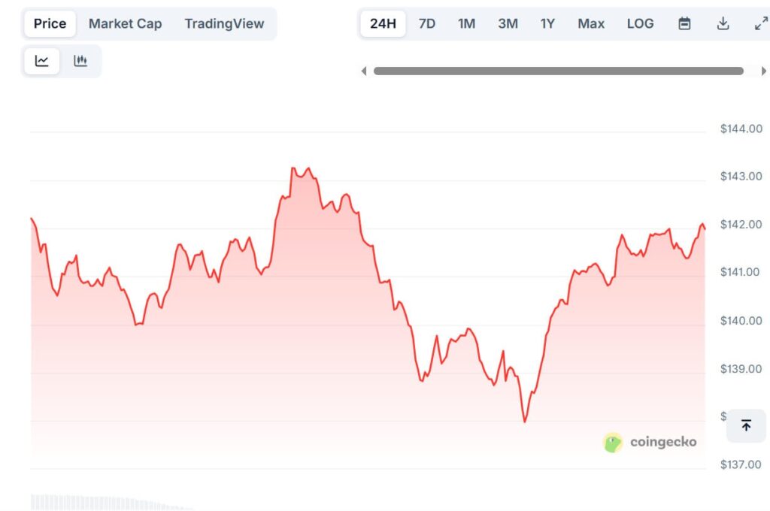This screenshot has width=770, height=511.
Task: Switch to line chart view
Action: 42,61
